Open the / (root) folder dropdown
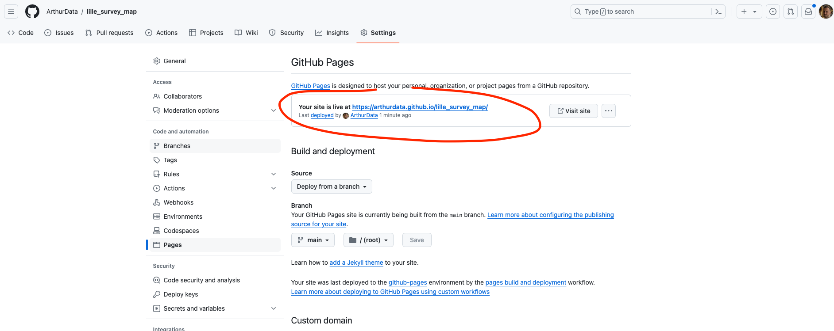This screenshot has width=834, height=331. pyautogui.click(x=368, y=240)
